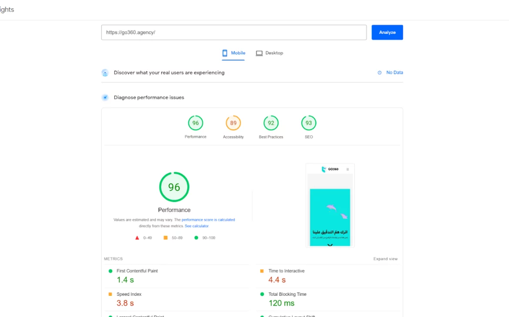
Task: Open the See calculator link
Action: (196, 226)
